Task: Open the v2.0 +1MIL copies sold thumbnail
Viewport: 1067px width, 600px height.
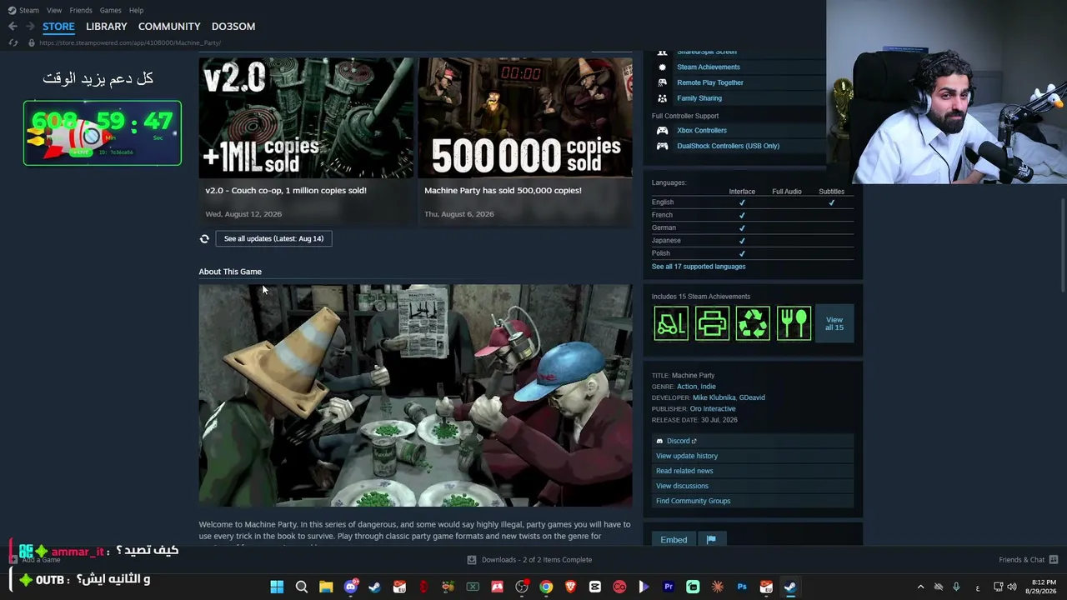Action: click(306, 117)
